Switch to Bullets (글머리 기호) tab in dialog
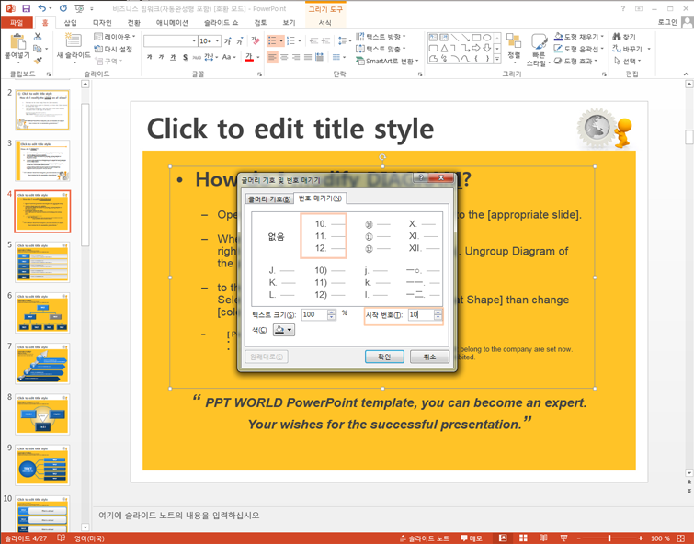 click(269, 199)
